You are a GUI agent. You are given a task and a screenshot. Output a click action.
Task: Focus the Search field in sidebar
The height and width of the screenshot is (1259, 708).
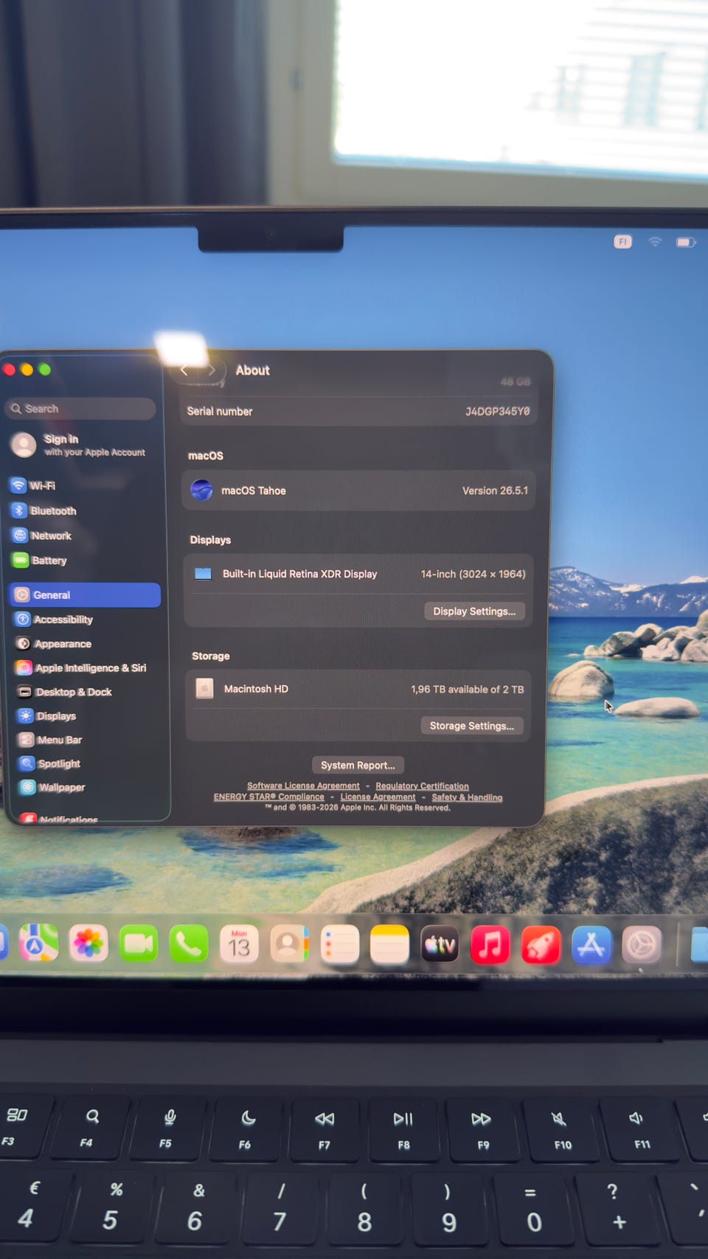tap(81, 409)
